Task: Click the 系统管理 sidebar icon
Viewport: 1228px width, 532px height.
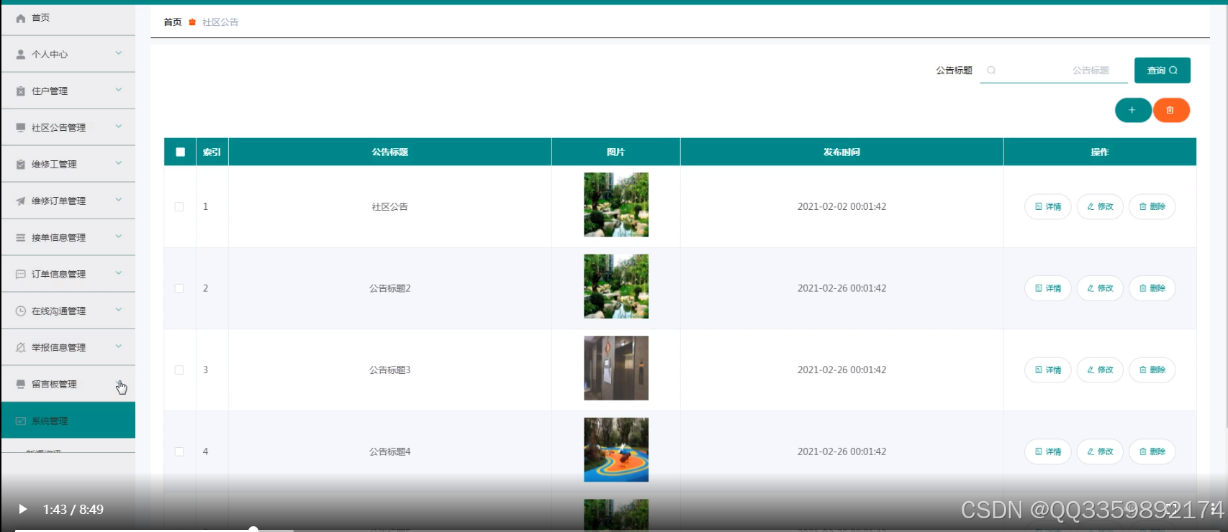Action: (x=21, y=421)
